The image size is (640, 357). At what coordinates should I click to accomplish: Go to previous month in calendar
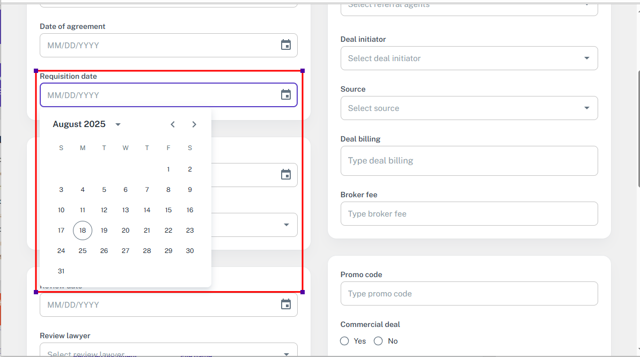coord(173,124)
